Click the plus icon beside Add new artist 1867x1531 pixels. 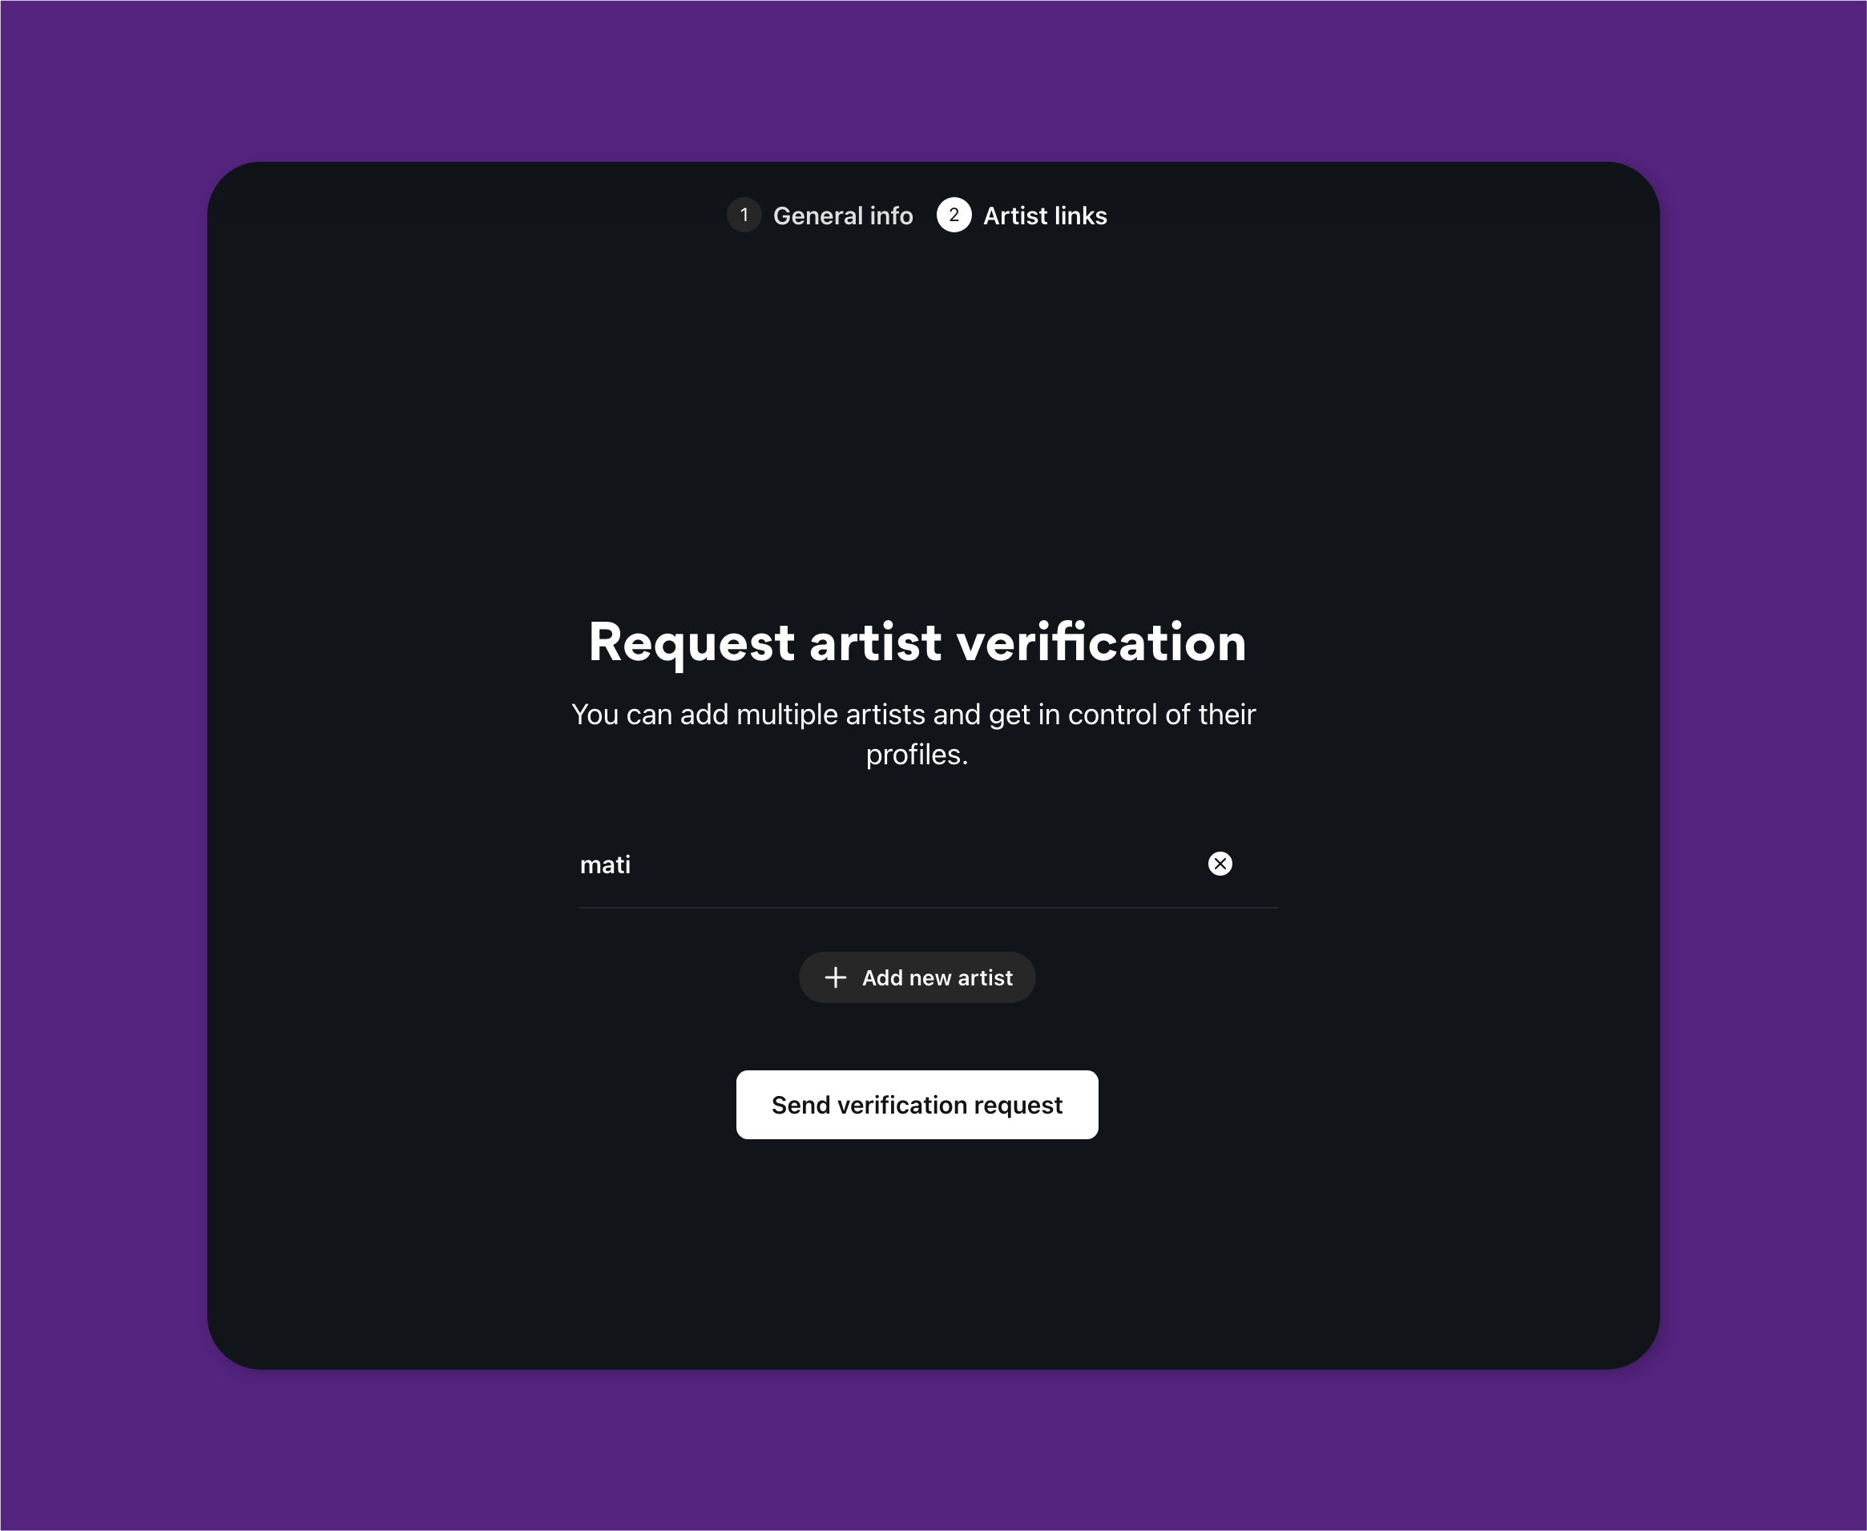[x=834, y=977]
